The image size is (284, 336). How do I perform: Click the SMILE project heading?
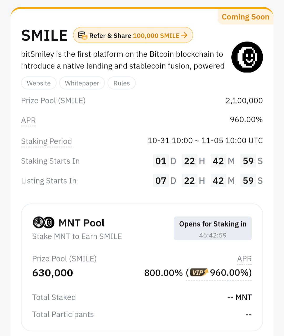44,35
